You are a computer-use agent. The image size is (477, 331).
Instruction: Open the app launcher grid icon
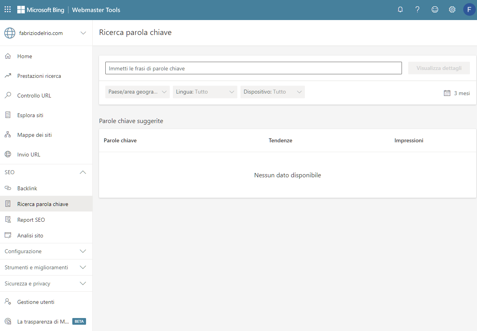pos(7,10)
